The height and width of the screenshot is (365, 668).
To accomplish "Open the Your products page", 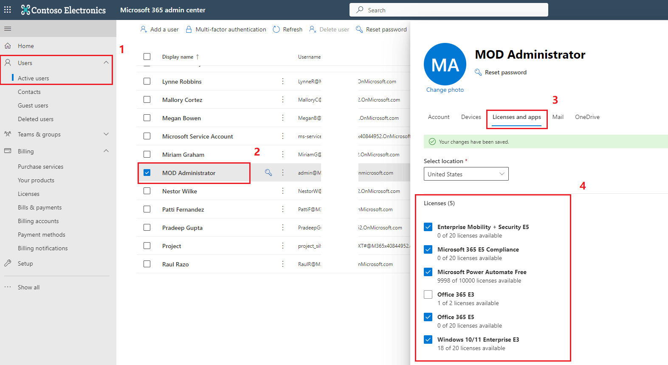I will 36,180.
